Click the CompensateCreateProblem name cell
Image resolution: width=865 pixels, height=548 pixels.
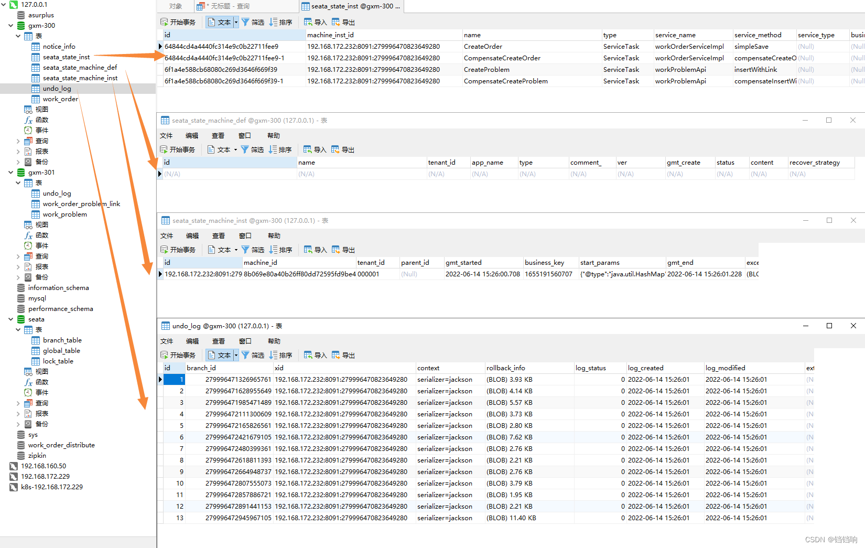[x=532, y=81]
